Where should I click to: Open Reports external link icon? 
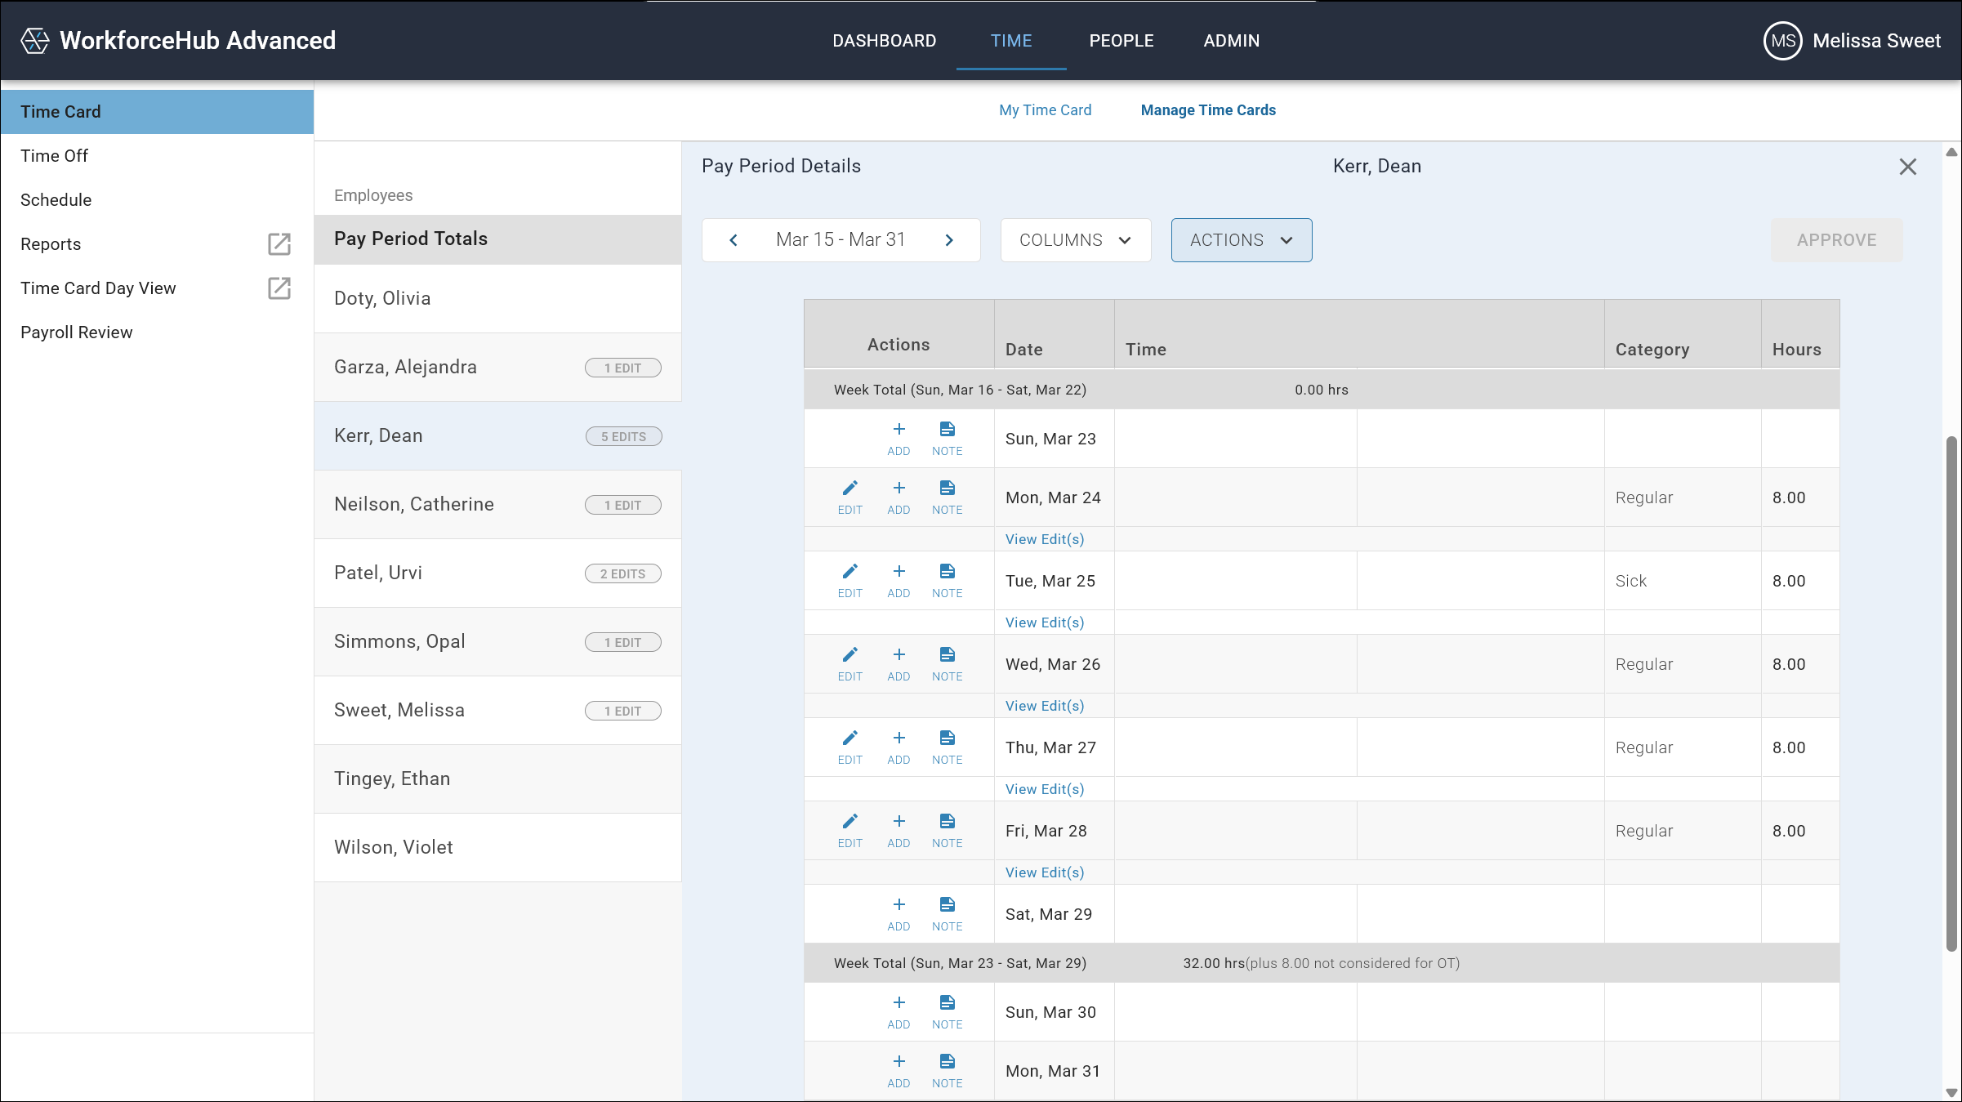click(x=279, y=244)
